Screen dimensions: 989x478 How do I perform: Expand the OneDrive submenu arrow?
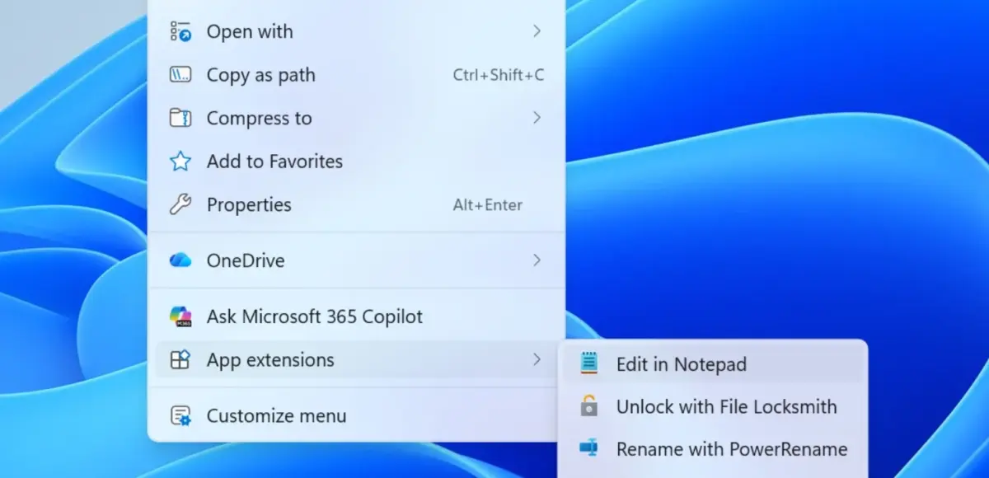pyautogui.click(x=537, y=260)
